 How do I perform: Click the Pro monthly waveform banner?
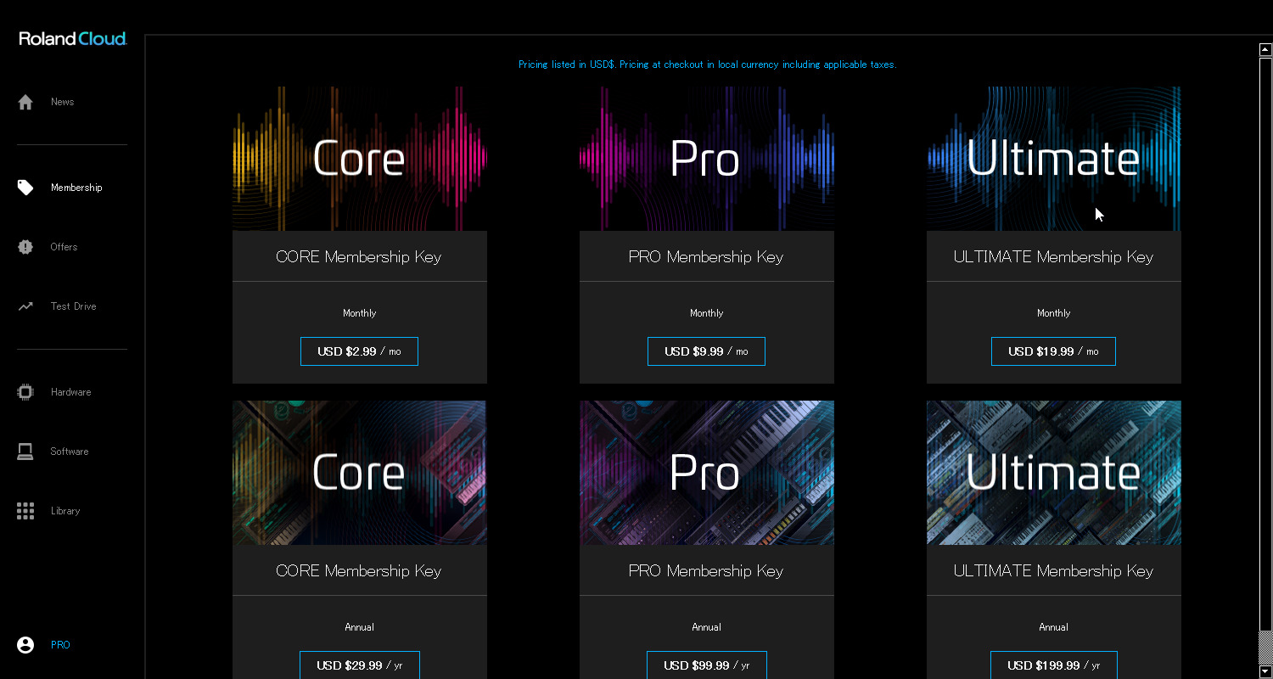tap(707, 159)
